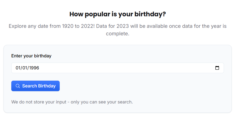Click the magnifying glass search icon
Image resolution: width=235 pixels, height=119 pixels.
pos(18,86)
